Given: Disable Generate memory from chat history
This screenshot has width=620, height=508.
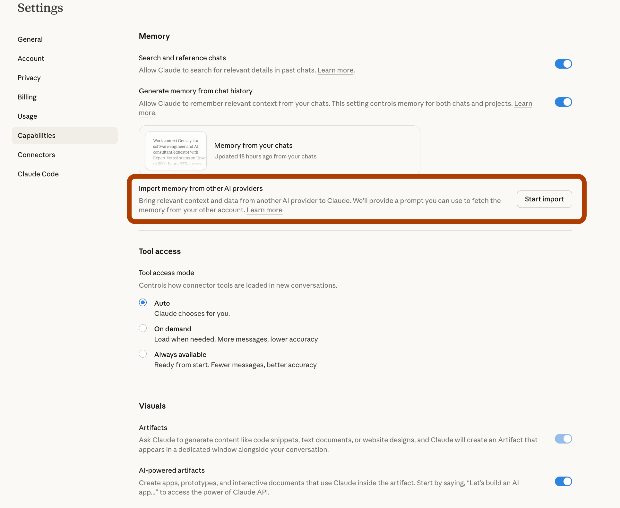Looking at the screenshot, I should [563, 102].
